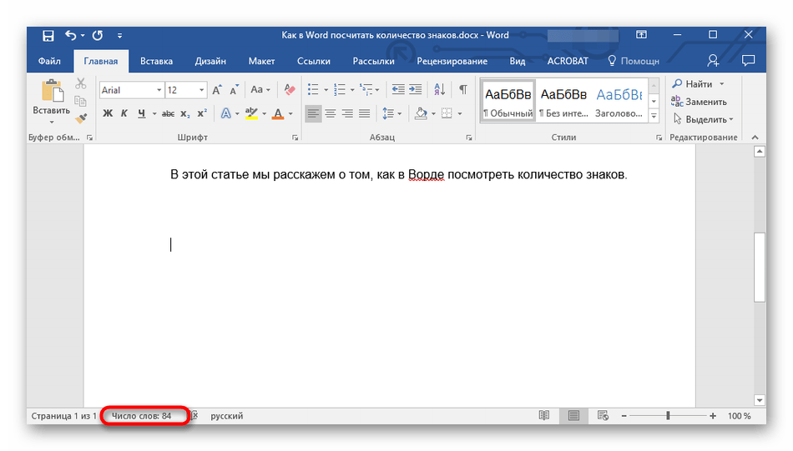The image size is (793, 451).
Task: Increase the font size
Action: [218, 90]
